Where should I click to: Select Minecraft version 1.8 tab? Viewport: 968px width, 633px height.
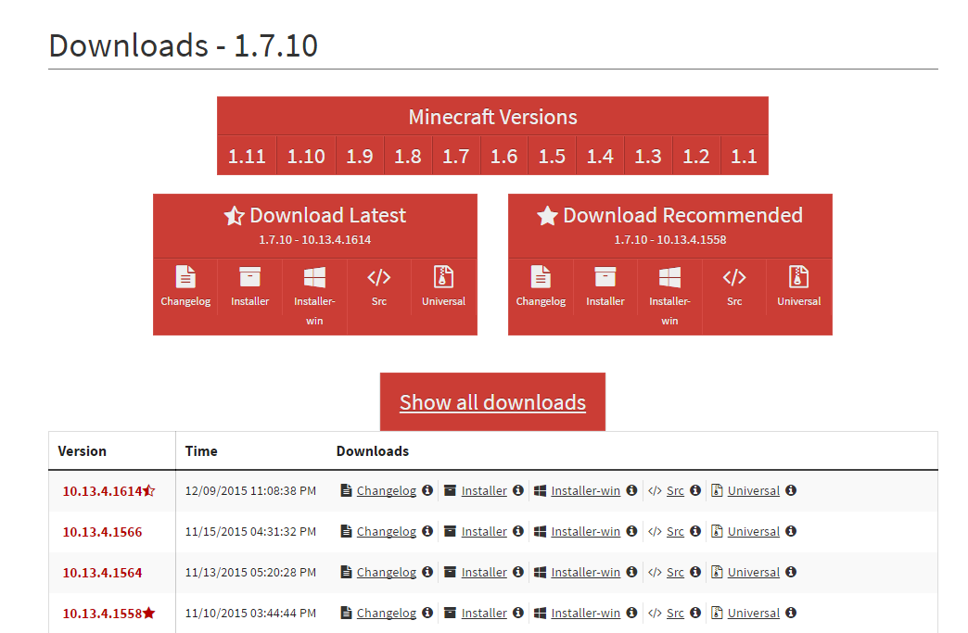click(408, 156)
